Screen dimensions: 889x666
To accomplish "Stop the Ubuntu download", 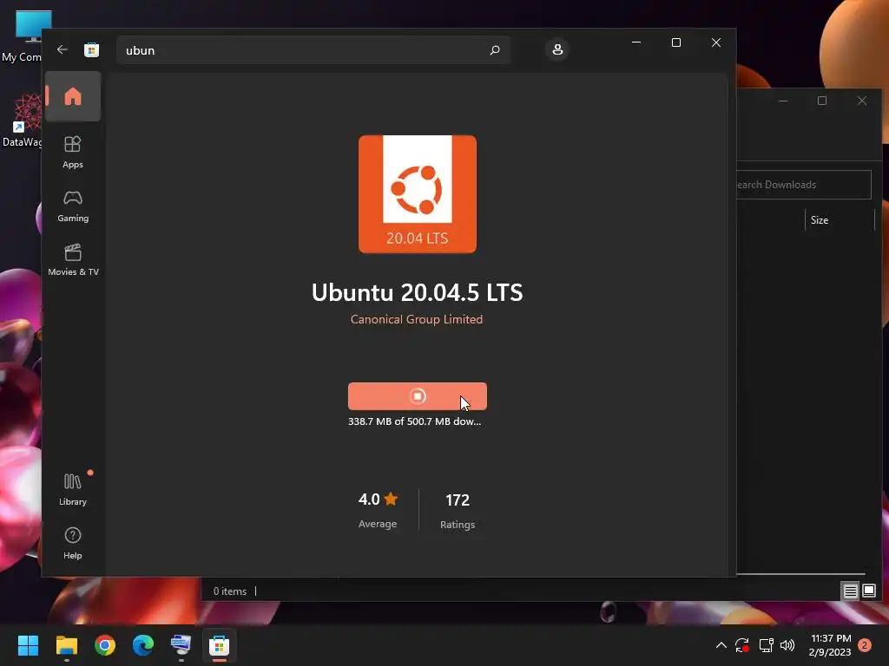I will [x=418, y=396].
